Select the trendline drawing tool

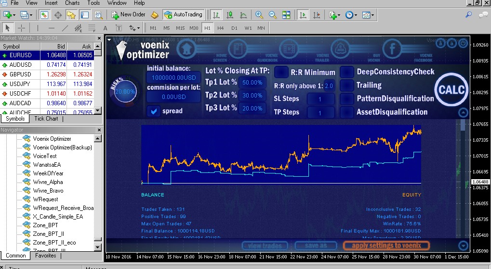(x=65, y=28)
